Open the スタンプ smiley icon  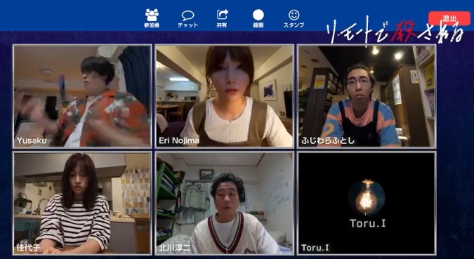[294, 15]
